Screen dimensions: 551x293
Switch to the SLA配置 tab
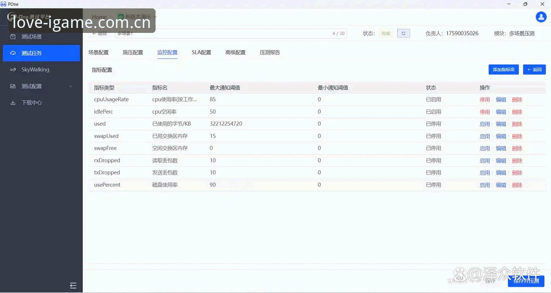click(202, 52)
